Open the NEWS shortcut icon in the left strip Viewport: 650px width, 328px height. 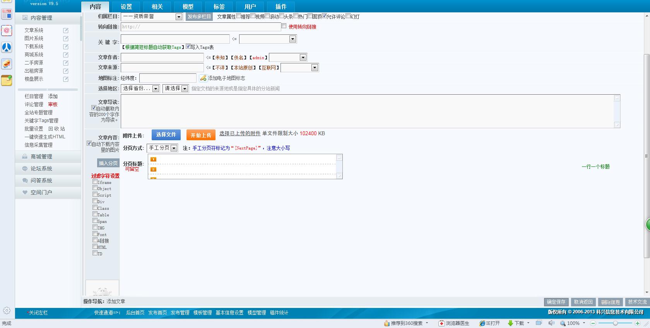(x=7, y=14)
